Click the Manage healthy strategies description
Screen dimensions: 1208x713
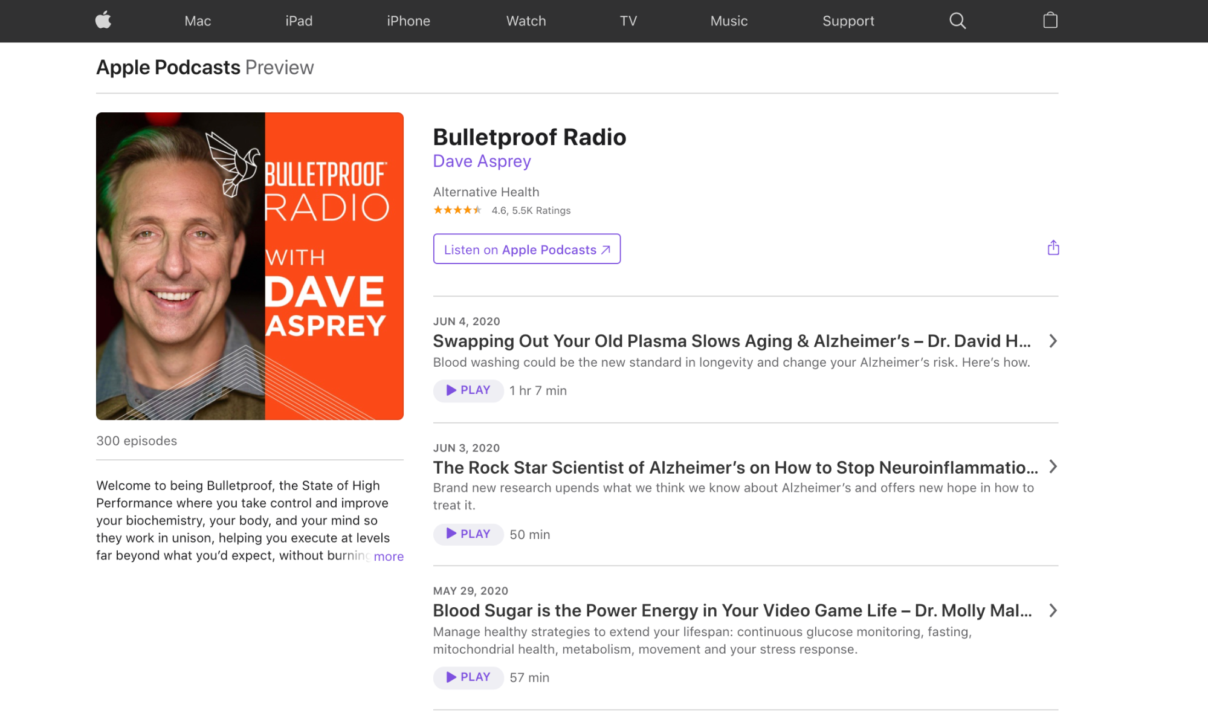click(x=703, y=640)
